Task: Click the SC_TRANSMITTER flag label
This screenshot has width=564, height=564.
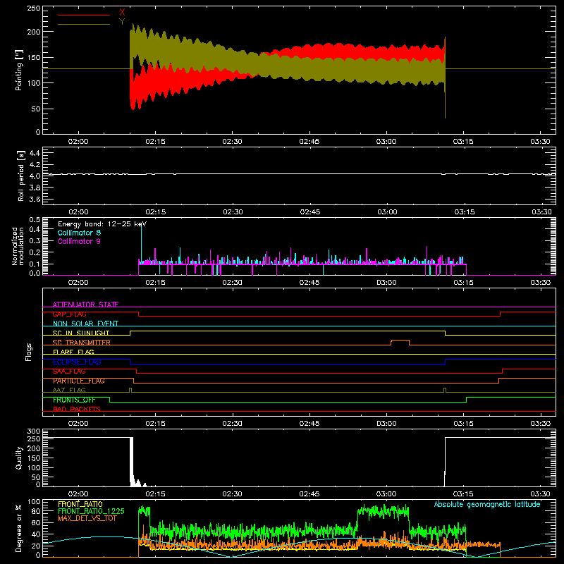Action: (82, 343)
